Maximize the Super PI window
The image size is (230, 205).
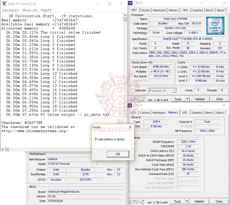pyautogui.click(x=110, y=4)
